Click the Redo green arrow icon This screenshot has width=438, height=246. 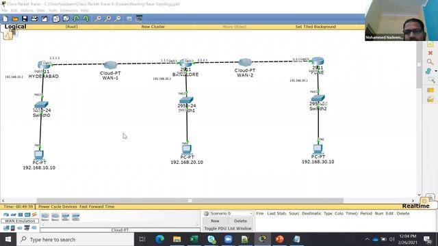point(86,18)
